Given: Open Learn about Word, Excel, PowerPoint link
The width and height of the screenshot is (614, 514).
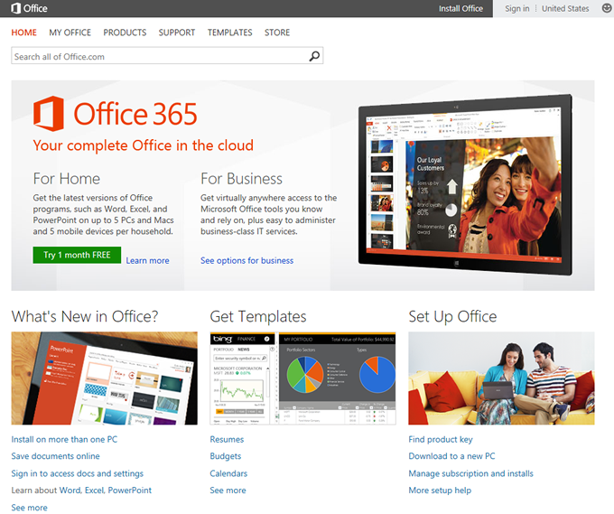Looking at the screenshot, I should point(81,491).
